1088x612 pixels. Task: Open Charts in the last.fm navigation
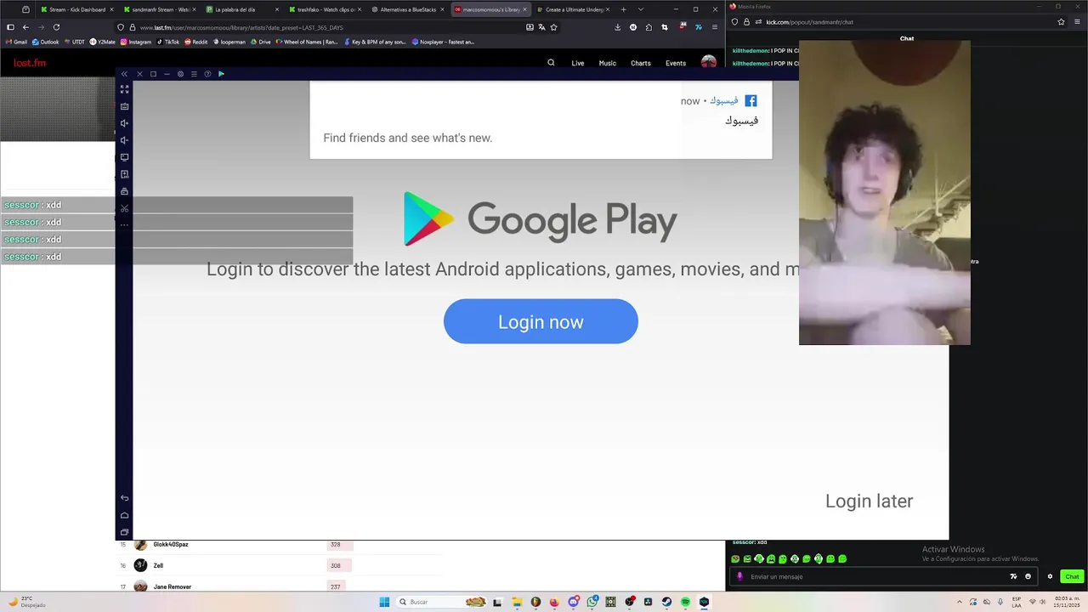point(641,63)
